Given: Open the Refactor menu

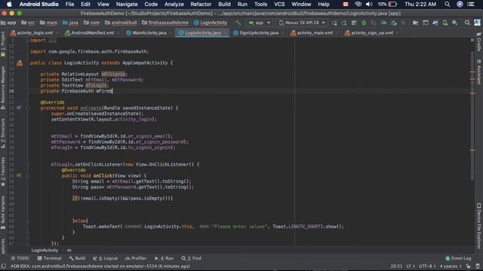Looking at the screenshot, I should [201, 5].
